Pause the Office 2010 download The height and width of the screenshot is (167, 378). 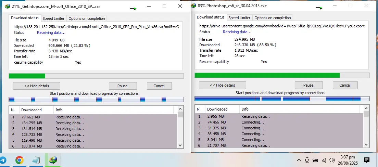point(123,86)
